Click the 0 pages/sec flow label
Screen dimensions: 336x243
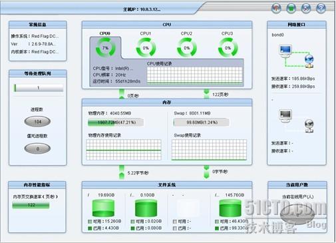pyautogui.click(x=133, y=96)
